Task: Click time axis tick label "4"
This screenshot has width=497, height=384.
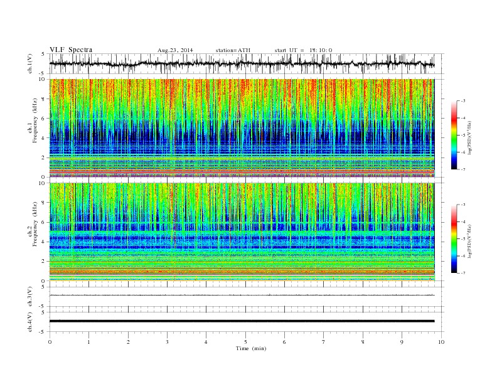Action: (206, 342)
